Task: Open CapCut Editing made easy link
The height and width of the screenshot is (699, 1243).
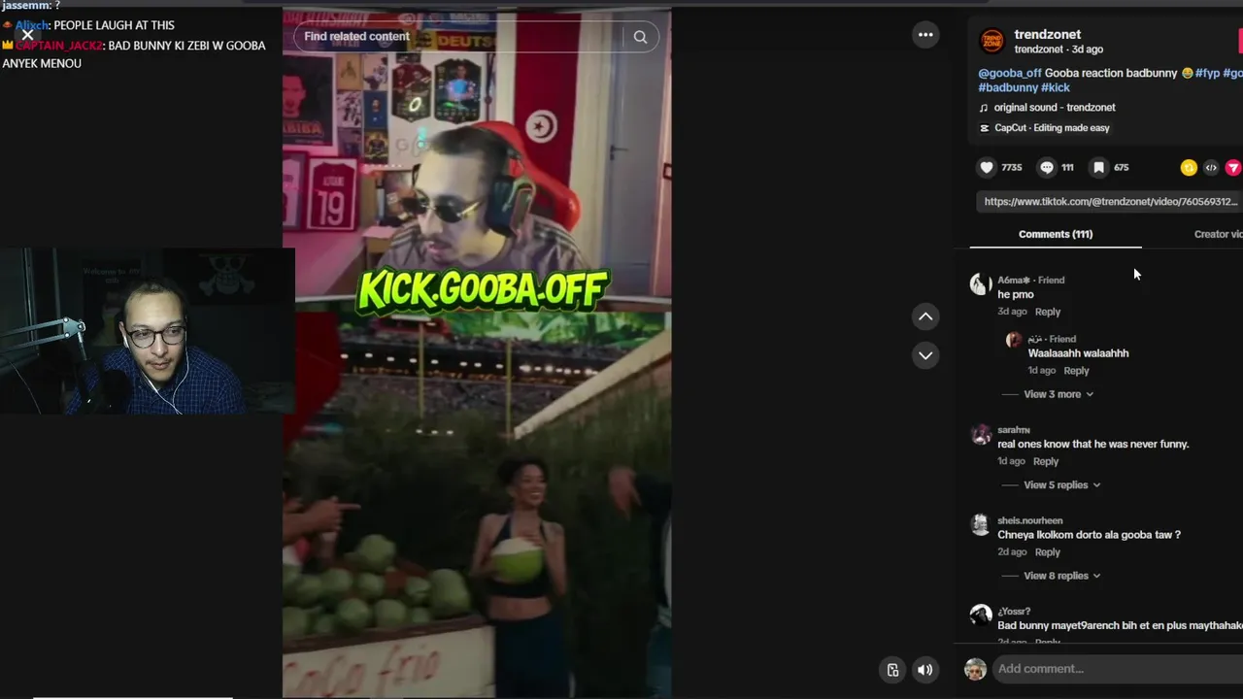Action: coord(1052,128)
